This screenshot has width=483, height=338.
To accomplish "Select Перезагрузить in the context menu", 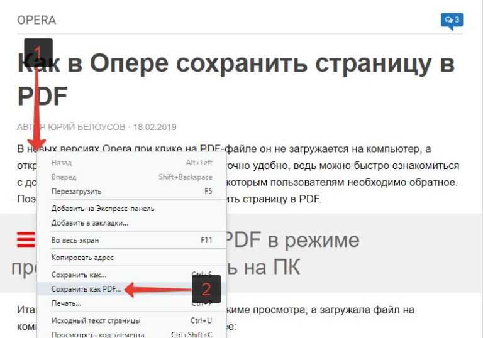I will (x=132, y=191).
